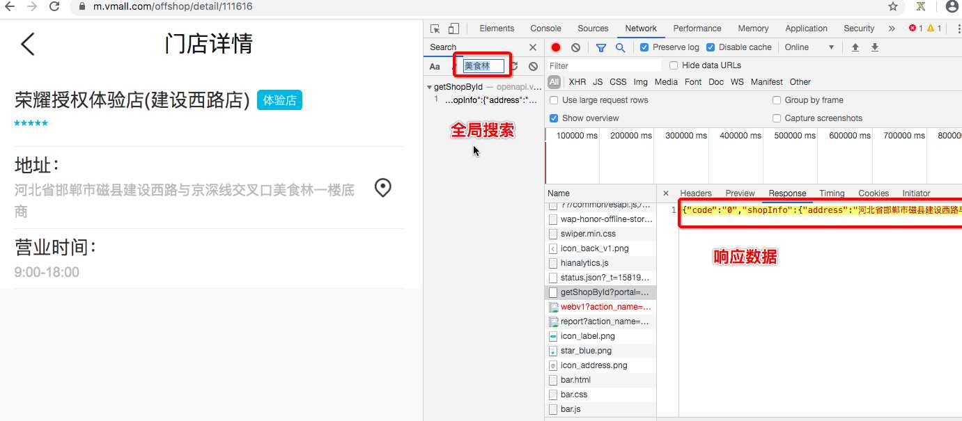962x421 pixels.
Task: Open the Console tab
Action: 545,29
